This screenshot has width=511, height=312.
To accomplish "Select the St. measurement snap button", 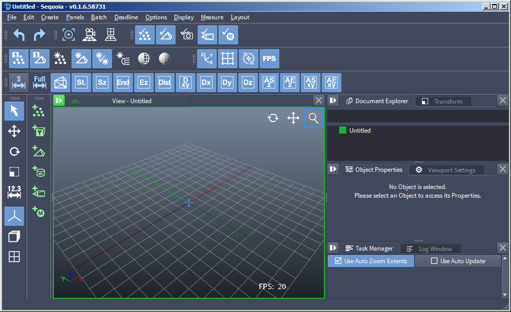I will click(81, 82).
